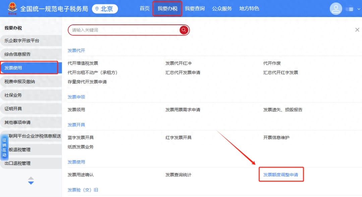
Task: Click the search magnifier icon
Action: coord(184,30)
